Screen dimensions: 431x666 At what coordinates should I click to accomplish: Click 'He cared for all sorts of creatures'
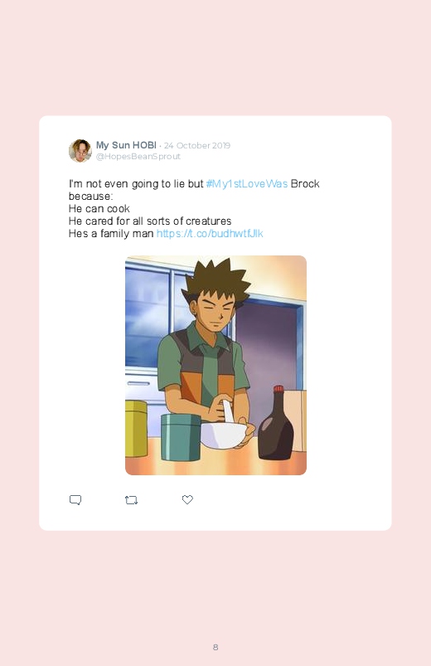coord(150,221)
